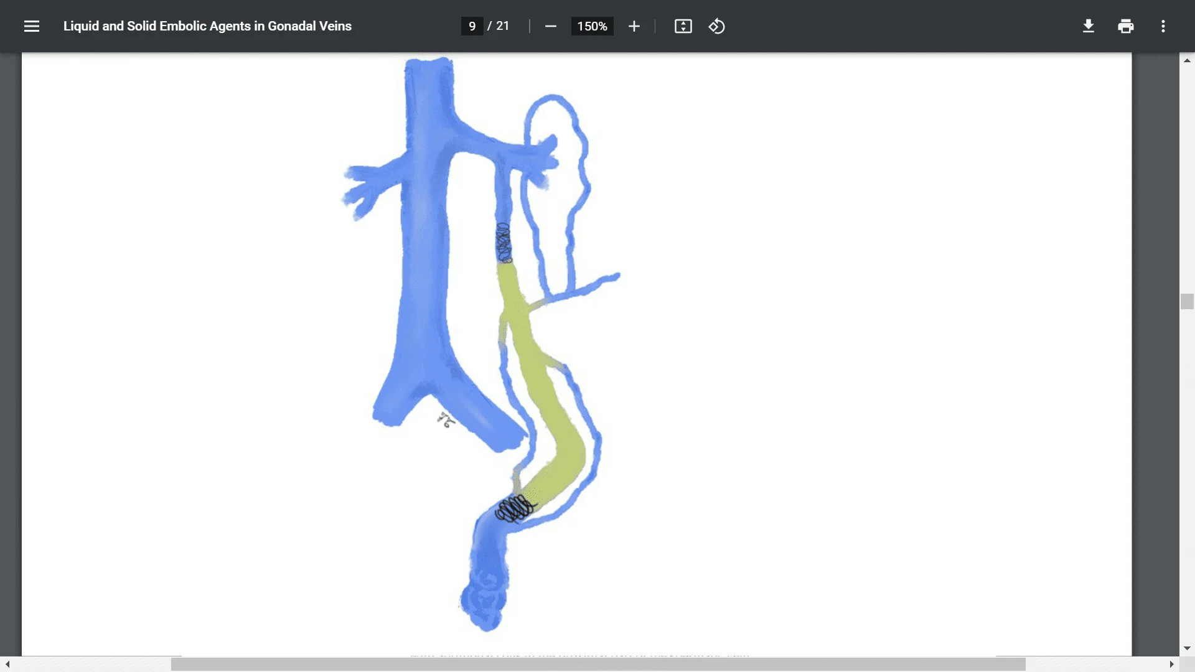The height and width of the screenshot is (672, 1195).
Task: Click the horizontal scrollbar right arrow
Action: (x=1171, y=664)
